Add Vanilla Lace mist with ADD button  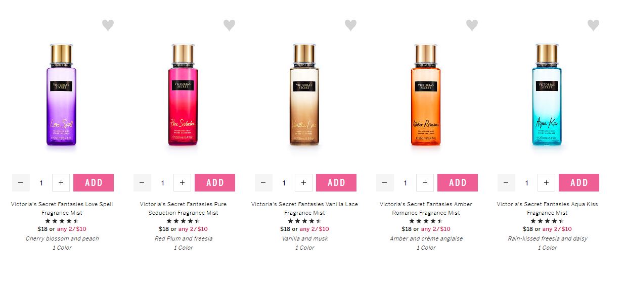tap(336, 182)
